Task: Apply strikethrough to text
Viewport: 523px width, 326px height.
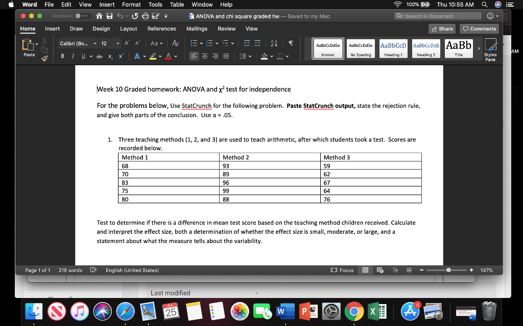Action: pos(99,55)
